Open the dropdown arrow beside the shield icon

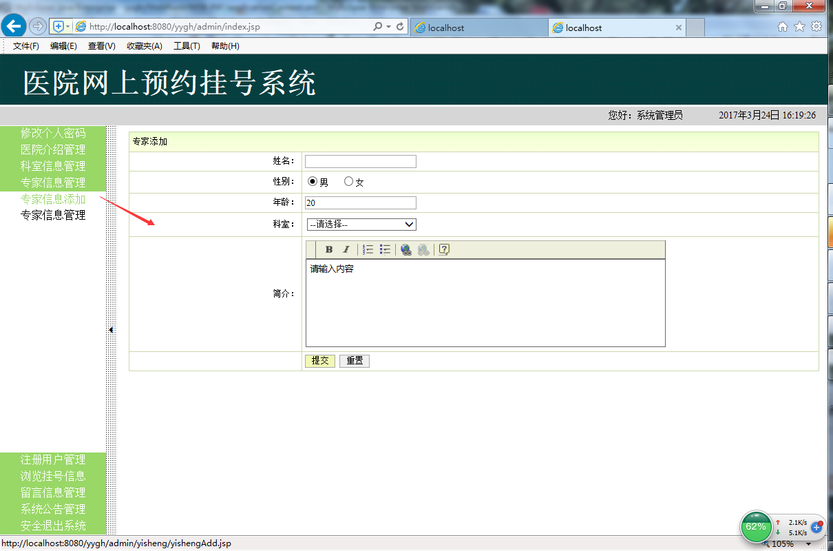tap(67, 27)
